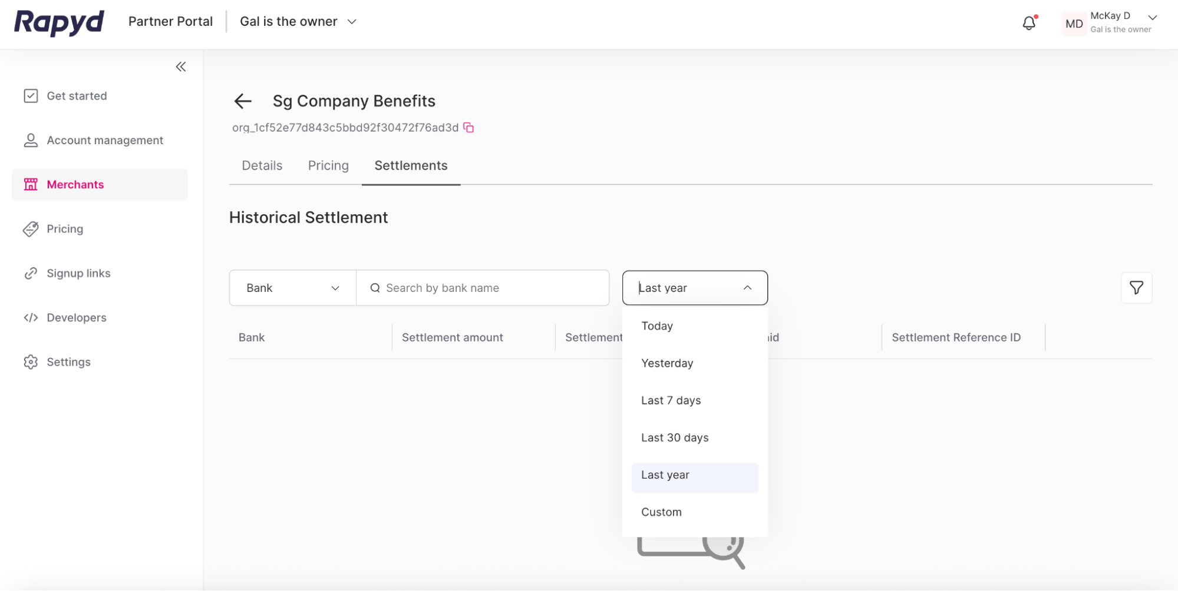
Task: Open Account management from the sidebar
Action: pyautogui.click(x=105, y=140)
